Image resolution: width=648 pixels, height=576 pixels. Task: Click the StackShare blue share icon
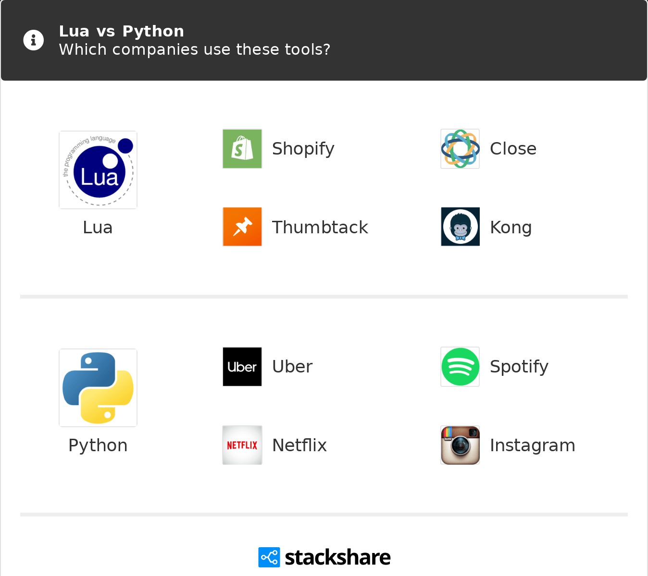[x=269, y=557]
